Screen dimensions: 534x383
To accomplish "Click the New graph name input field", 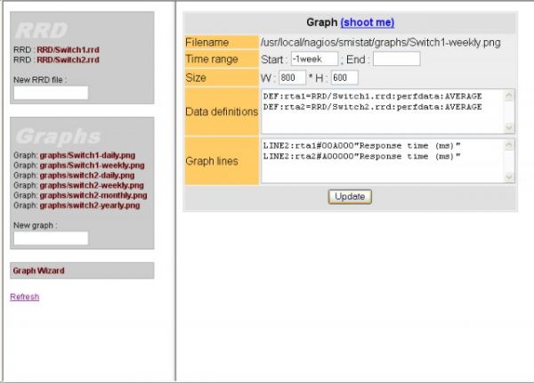I will pyautogui.click(x=51, y=238).
